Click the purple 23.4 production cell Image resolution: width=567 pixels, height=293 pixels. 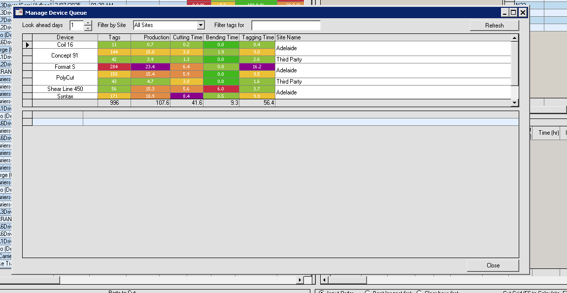point(150,67)
